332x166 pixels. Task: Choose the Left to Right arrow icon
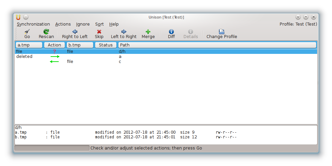point(123,32)
